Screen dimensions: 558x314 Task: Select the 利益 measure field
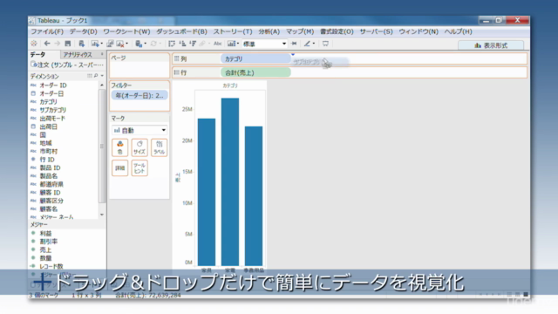coord(45,233)
